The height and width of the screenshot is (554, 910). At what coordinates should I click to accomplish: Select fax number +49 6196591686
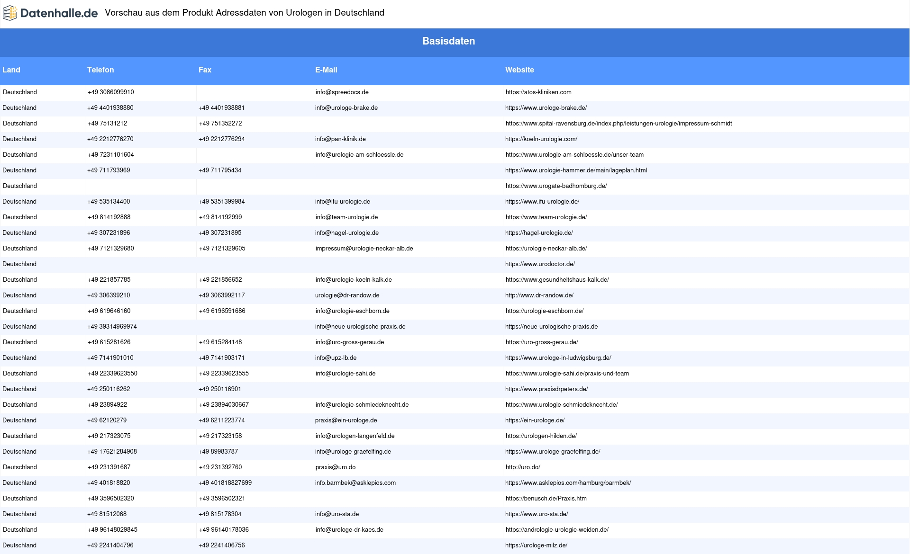pos(222,311)
